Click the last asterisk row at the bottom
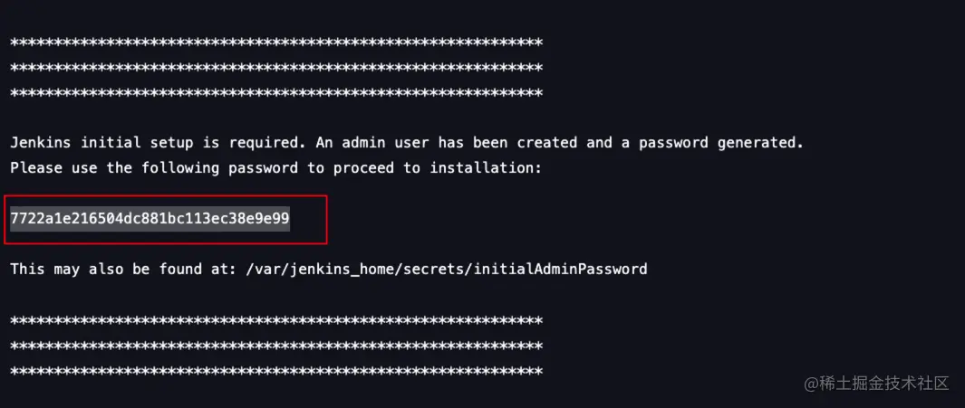Viewport: 965px width, 408px height. point(276,371)
